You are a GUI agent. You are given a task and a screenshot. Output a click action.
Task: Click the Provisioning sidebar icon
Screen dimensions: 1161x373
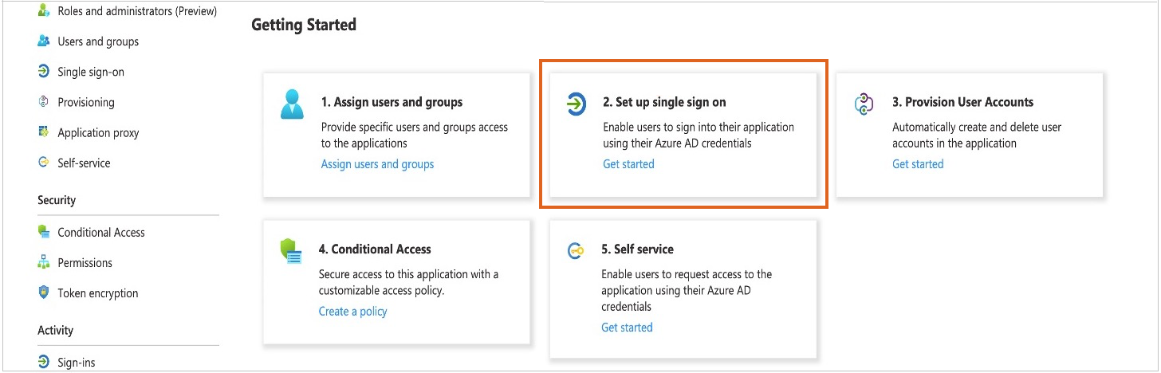44,102
